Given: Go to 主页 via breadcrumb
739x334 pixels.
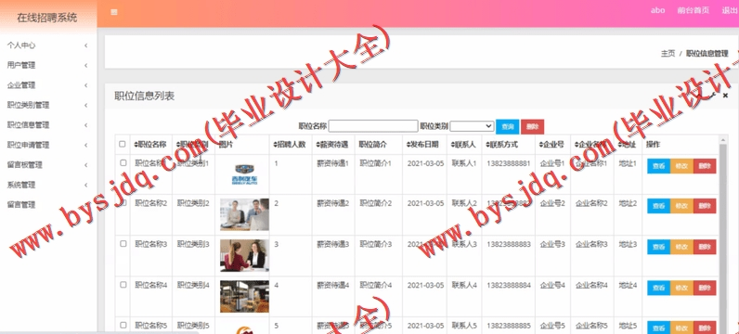Looking at the screenshot, I should (x=668, y=54).
